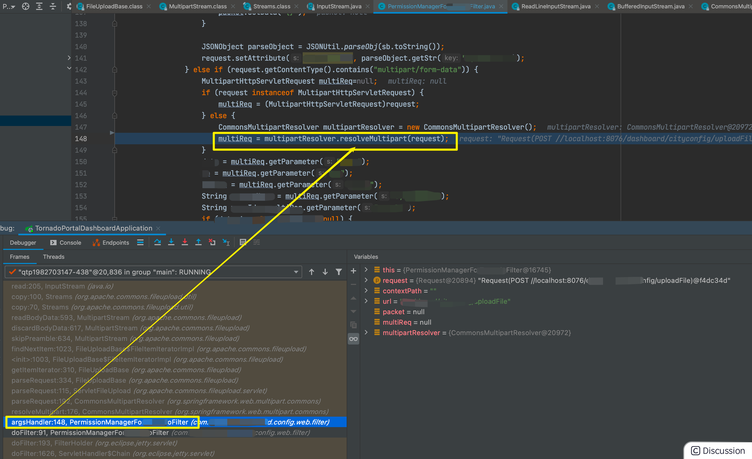
Task: Switch to Streams.class tab
Action: [x=271, y=6]
